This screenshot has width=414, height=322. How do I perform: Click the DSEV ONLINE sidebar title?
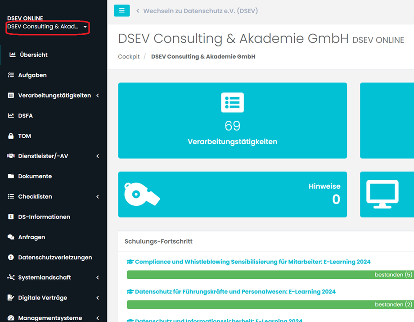(25, 18)
